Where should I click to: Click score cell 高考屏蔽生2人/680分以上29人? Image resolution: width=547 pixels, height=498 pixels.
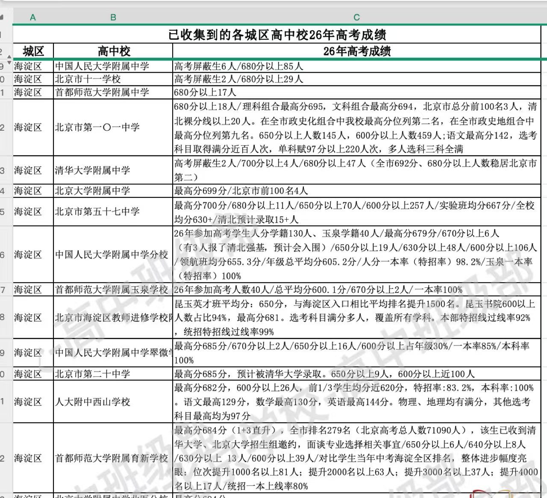(357, 79)
